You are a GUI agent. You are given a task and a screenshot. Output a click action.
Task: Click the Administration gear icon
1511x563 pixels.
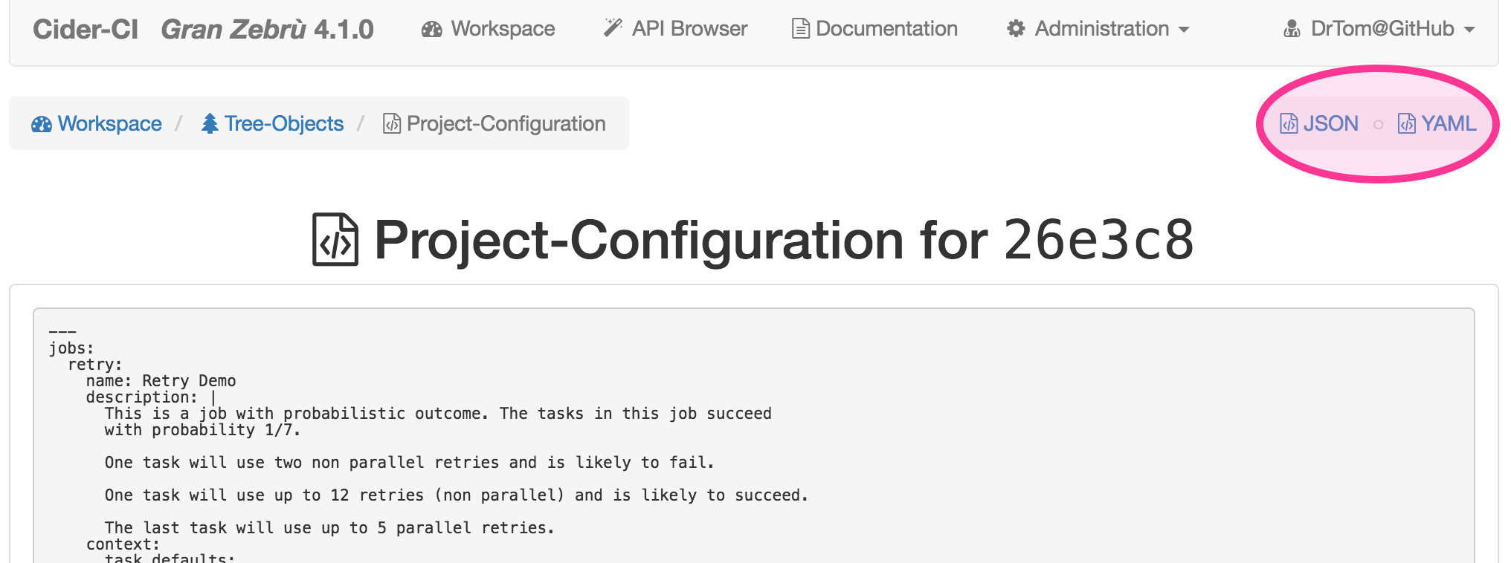pos(1016,29)
